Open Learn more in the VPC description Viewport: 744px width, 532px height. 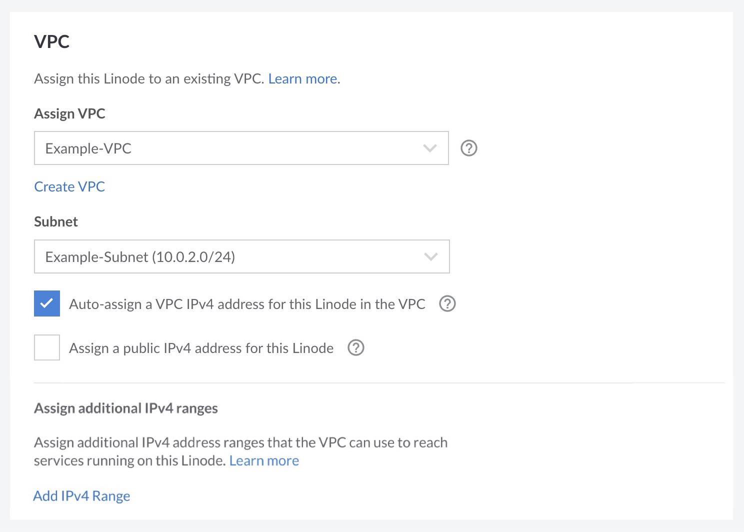302,78
